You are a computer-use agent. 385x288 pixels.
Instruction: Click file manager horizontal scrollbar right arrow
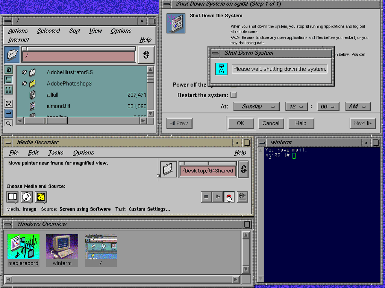[x=143, y=121]
